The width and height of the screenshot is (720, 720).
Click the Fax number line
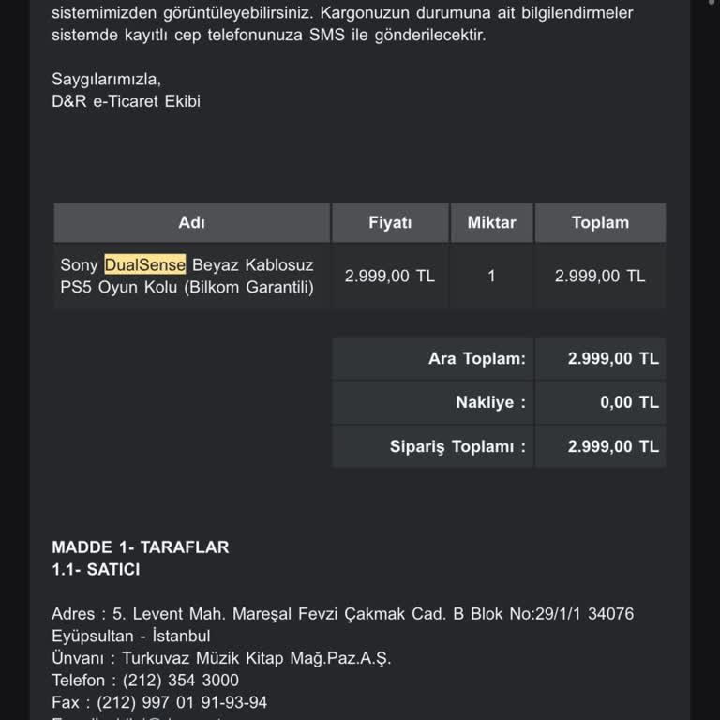pyautogui.click(x=159, y=702)
